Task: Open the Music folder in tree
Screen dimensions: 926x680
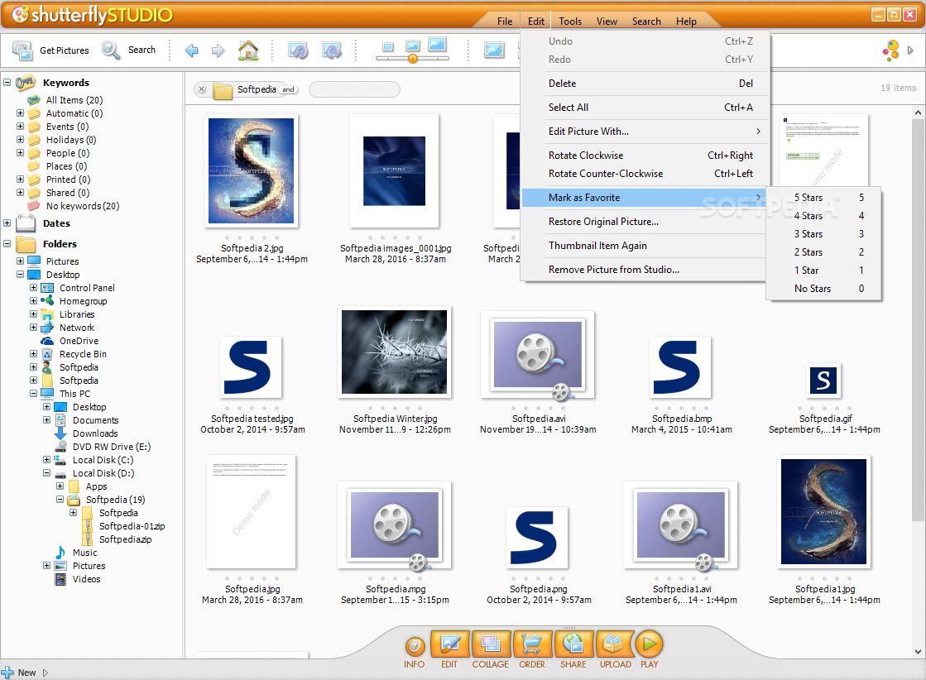Action: [x=84, y=553]
